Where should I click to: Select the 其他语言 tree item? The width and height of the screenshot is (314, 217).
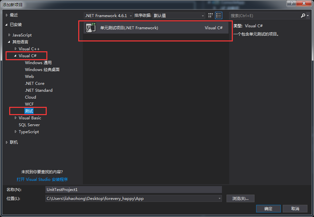click(x=20, y=42)
